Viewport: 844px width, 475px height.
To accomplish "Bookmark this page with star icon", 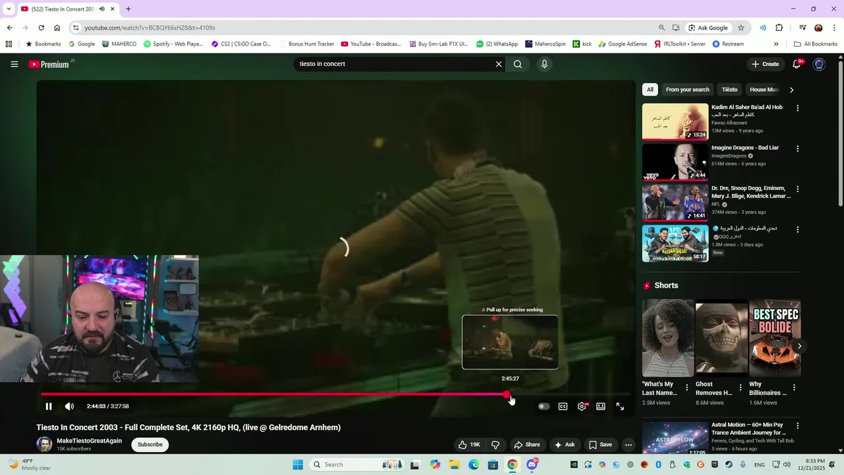I will click(x=741, y=28).
